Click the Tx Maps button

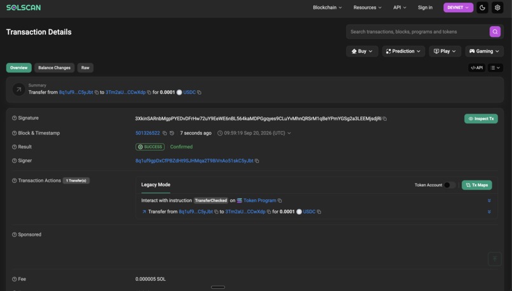476,185
